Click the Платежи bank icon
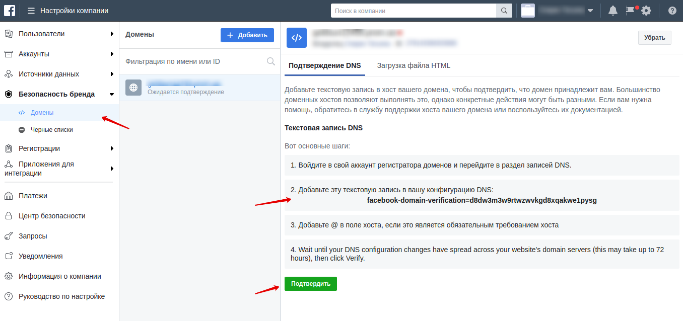The height and width of the screenshot is (321, 683). 9,196
